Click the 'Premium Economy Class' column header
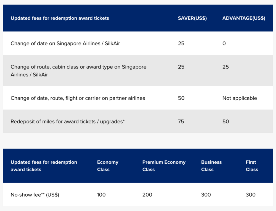 coord(164,166)
